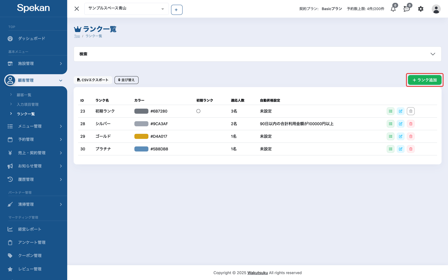Follow the Top breadcrumb link
This screenshot has width=448, height=280.
77,36
